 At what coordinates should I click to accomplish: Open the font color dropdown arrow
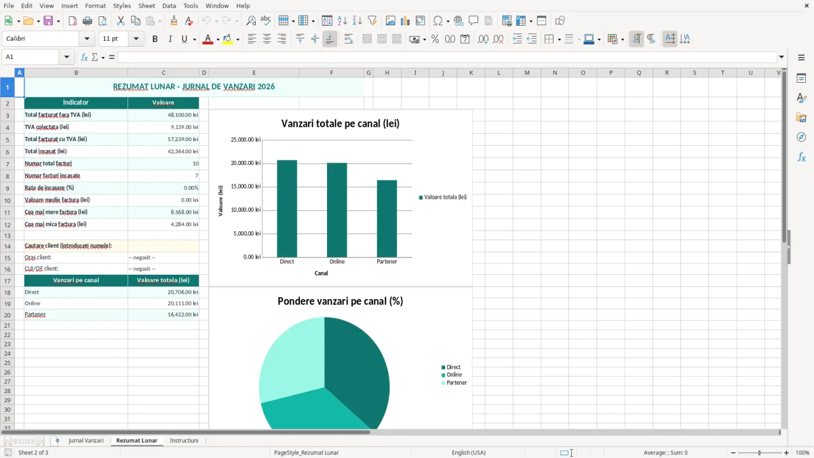[x=218, y=39]
